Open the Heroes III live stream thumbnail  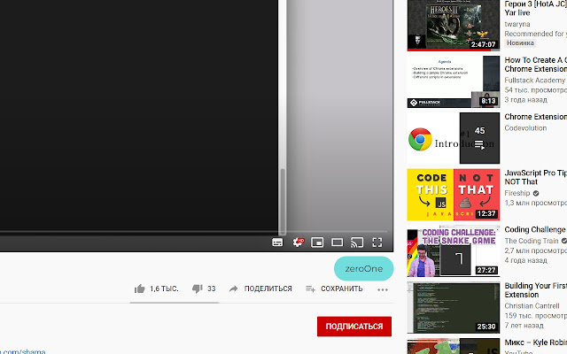[454, 26]
